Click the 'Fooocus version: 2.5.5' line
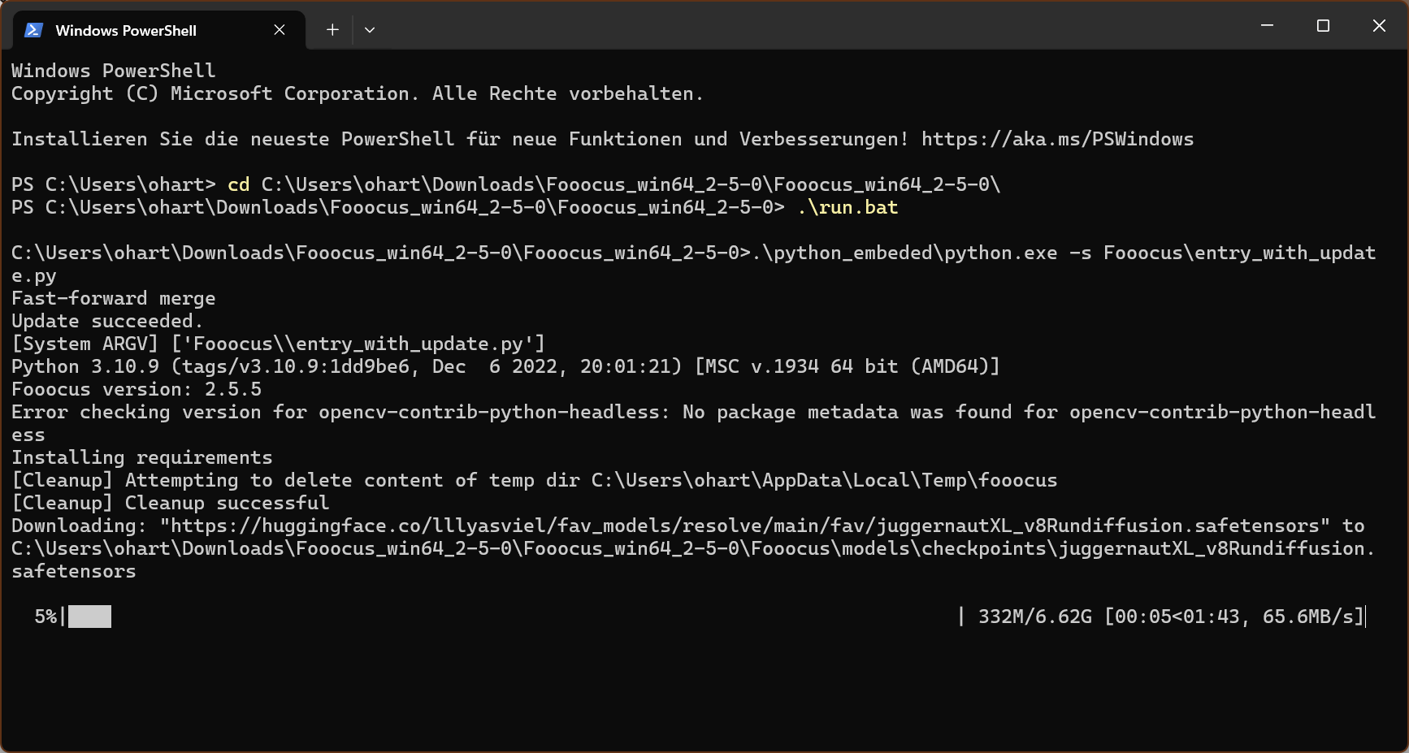The width and height of the screenshot is (1409, 753). click(137, 389)
